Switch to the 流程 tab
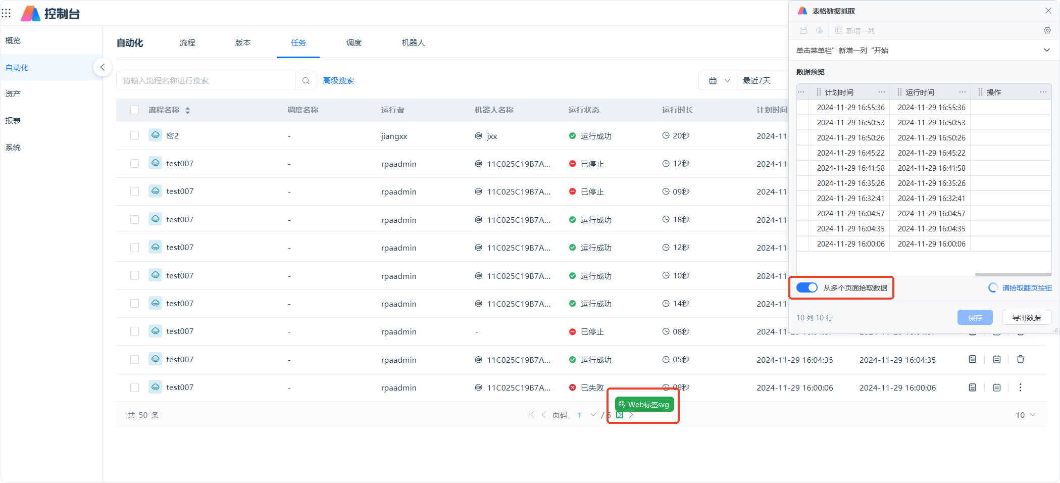The height and width of the screenshot is (483, 1060). (x=187, y=43)
